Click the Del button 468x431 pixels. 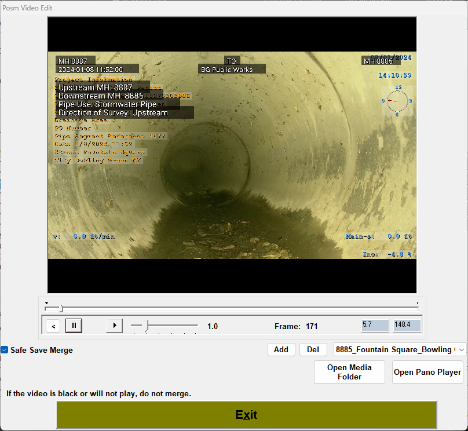click(313, 349)
